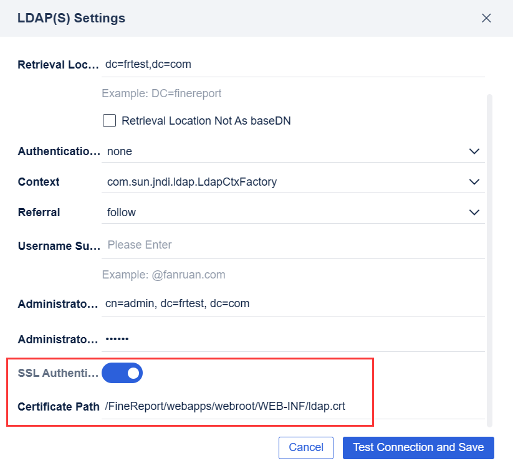Click Test Connection and Save
Viewport: 513px width, 466px height.
tap(418, 447)
